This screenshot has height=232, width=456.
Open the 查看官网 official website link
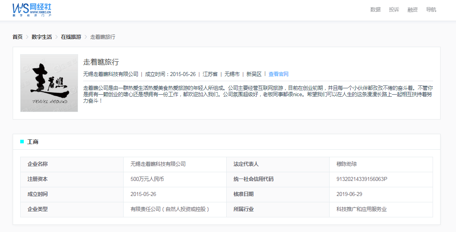pyautogui.click(x=279, y=74)
